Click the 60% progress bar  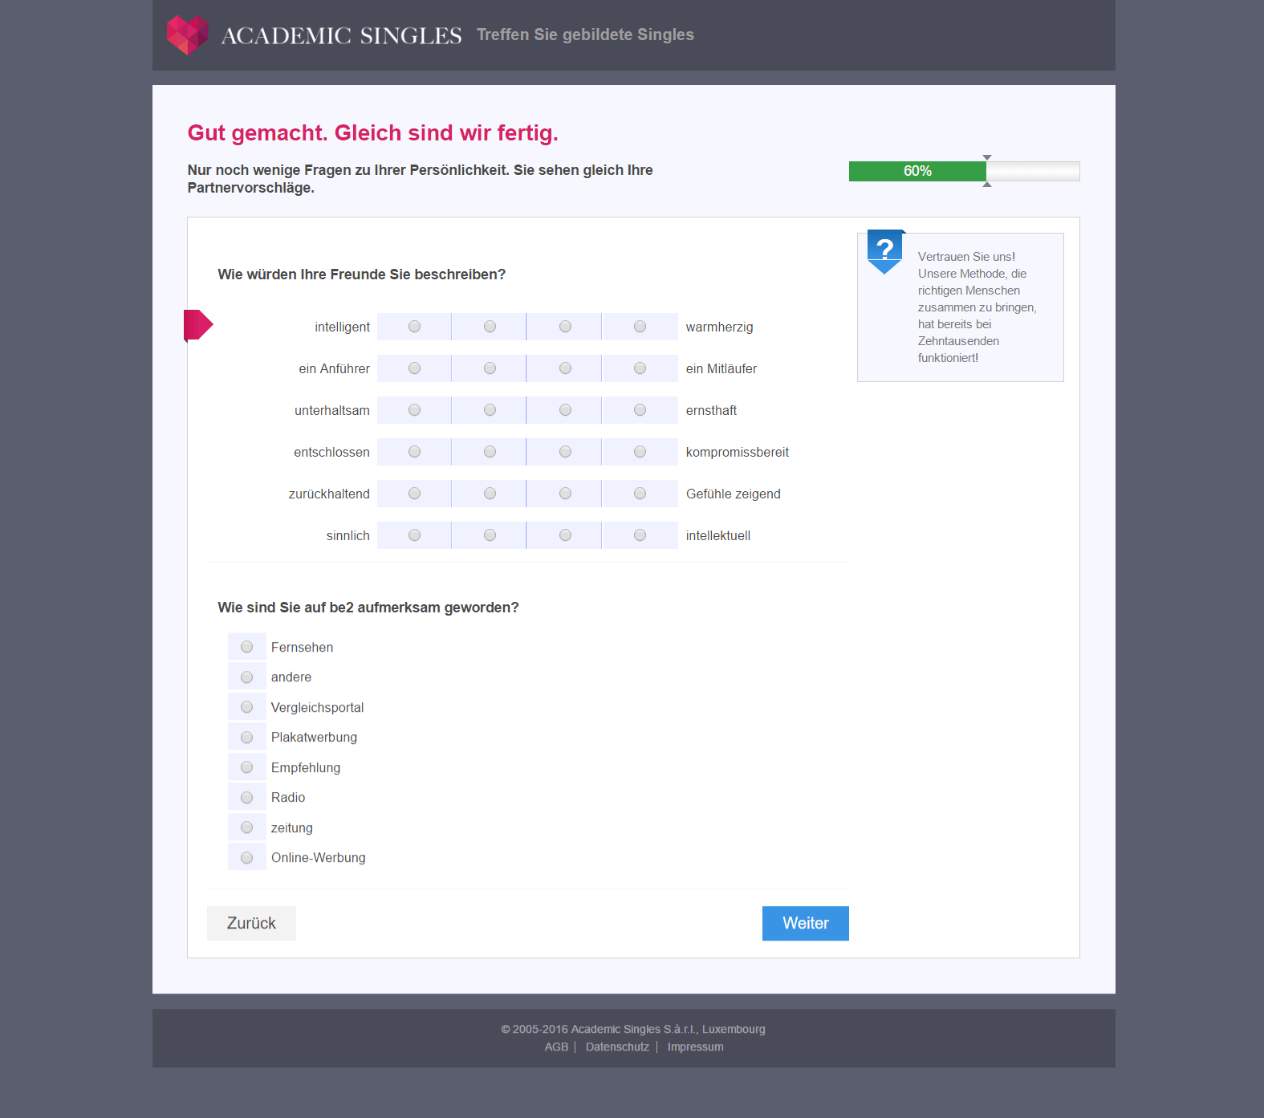(x=964, y=171)
